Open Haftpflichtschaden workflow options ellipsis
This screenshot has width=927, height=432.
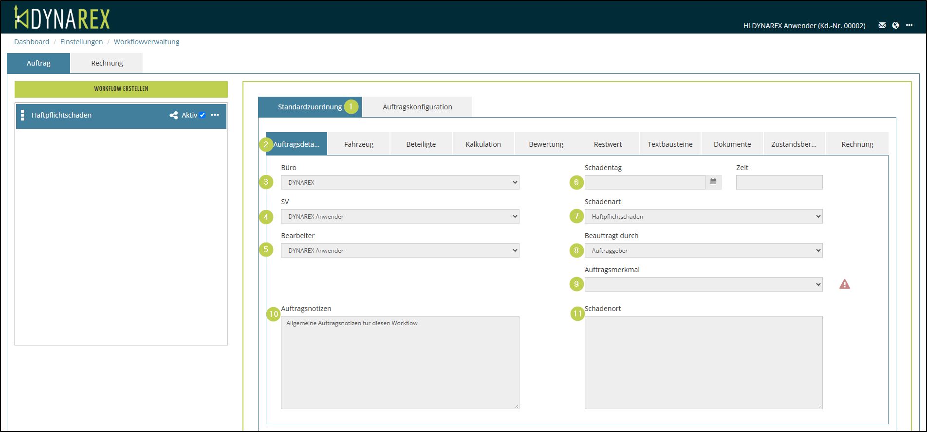215,115
